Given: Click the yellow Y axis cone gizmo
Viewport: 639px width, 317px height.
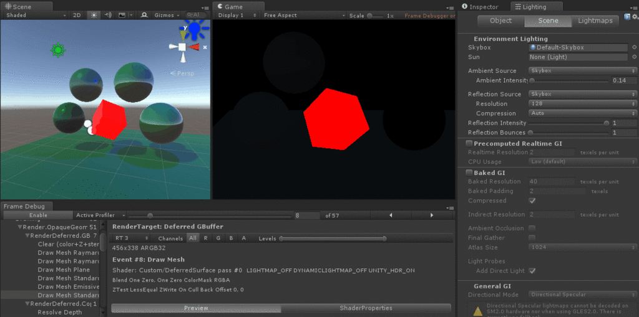Looking at the screenshot, I should click(x=183, y=34).
